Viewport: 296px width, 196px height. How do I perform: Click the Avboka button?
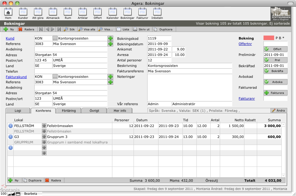tap(275, 82)
